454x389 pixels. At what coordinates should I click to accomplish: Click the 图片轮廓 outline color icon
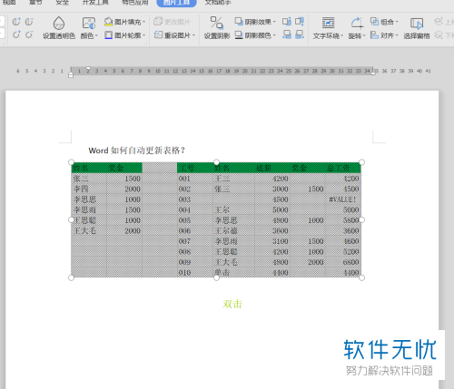point(108,35)
